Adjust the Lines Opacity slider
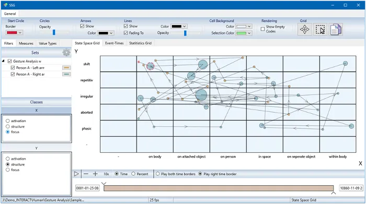Screen dimensions: 366x204 185,33
